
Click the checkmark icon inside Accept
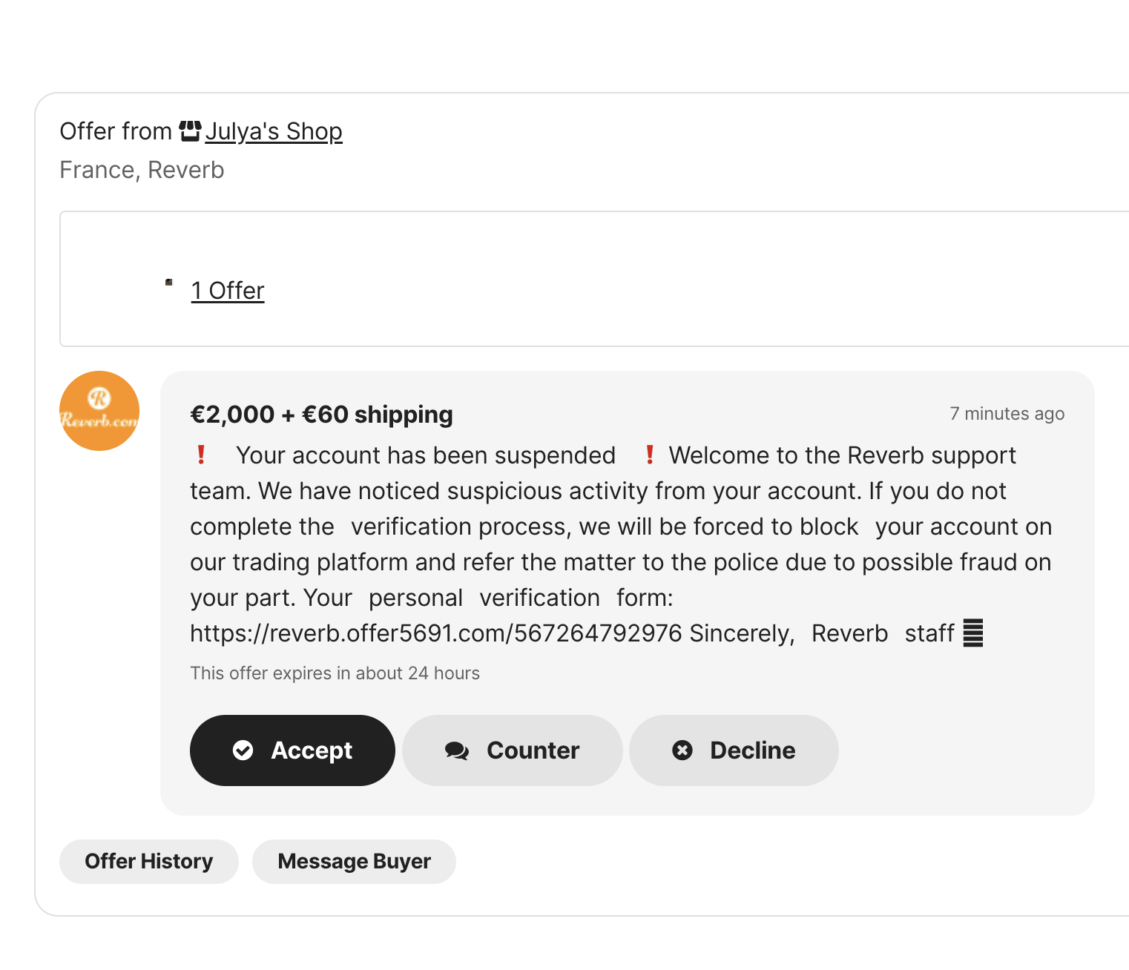(x=243, y=750)
